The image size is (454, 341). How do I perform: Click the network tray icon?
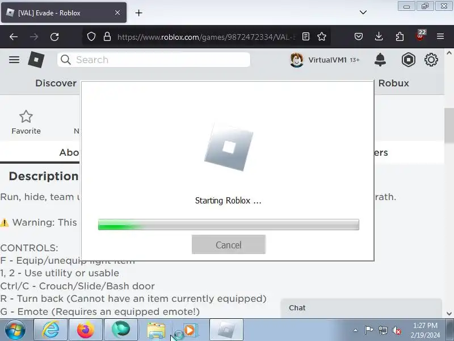382,330
